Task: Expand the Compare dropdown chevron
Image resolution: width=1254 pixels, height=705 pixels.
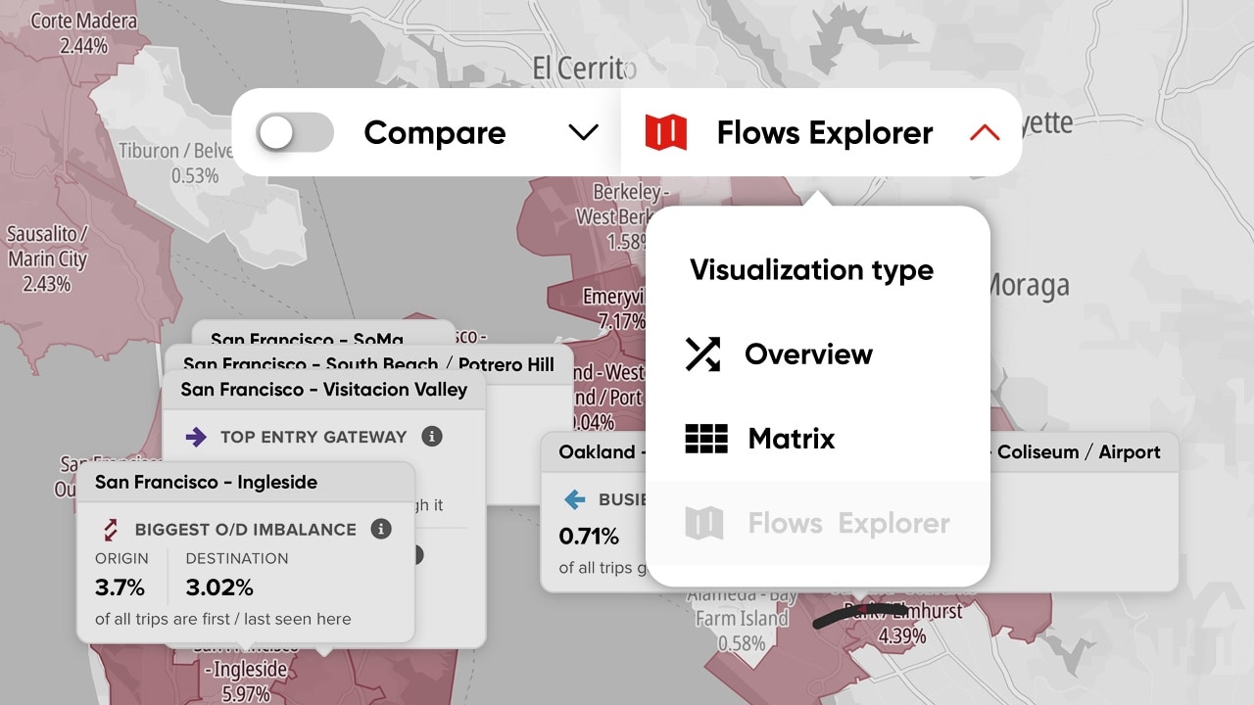Action: point(583,132)
